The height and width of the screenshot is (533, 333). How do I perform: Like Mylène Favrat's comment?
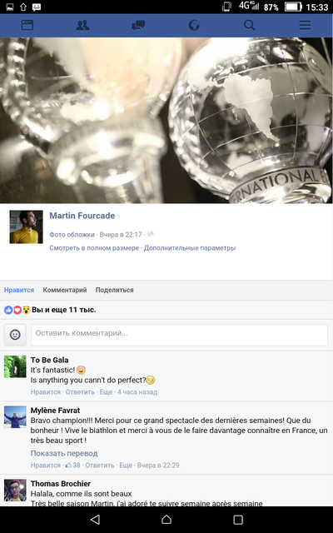pyautogui.click(x=46, y=466)
